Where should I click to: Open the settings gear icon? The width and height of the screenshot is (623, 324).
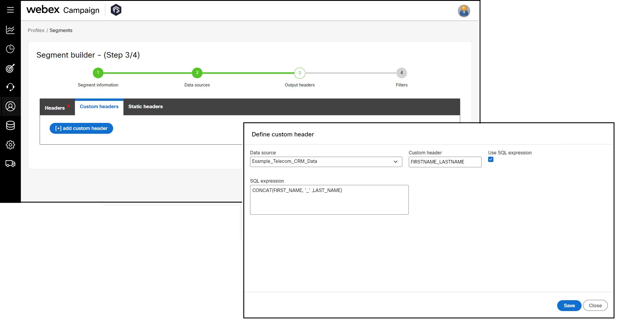click(10, 145)
